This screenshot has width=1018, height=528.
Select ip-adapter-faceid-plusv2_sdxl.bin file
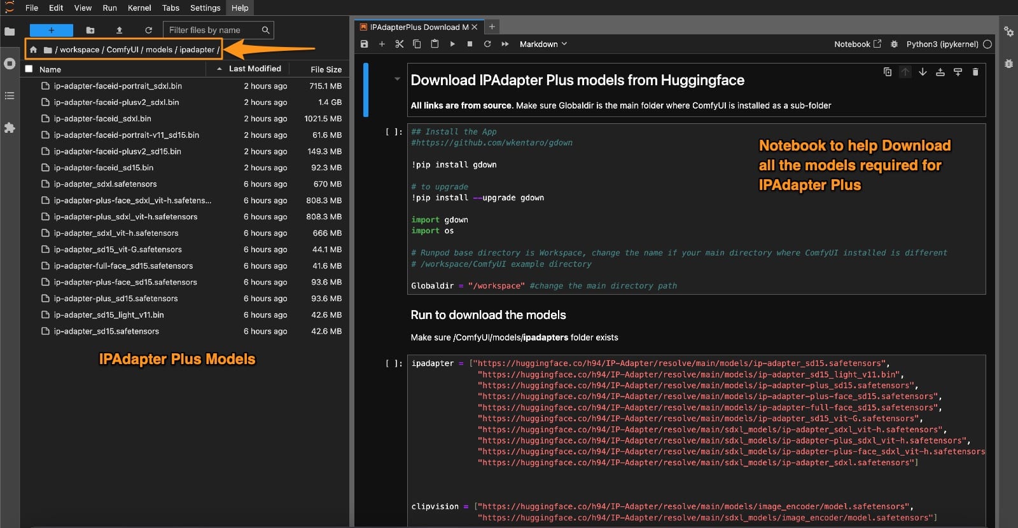(x=185, y=102)
